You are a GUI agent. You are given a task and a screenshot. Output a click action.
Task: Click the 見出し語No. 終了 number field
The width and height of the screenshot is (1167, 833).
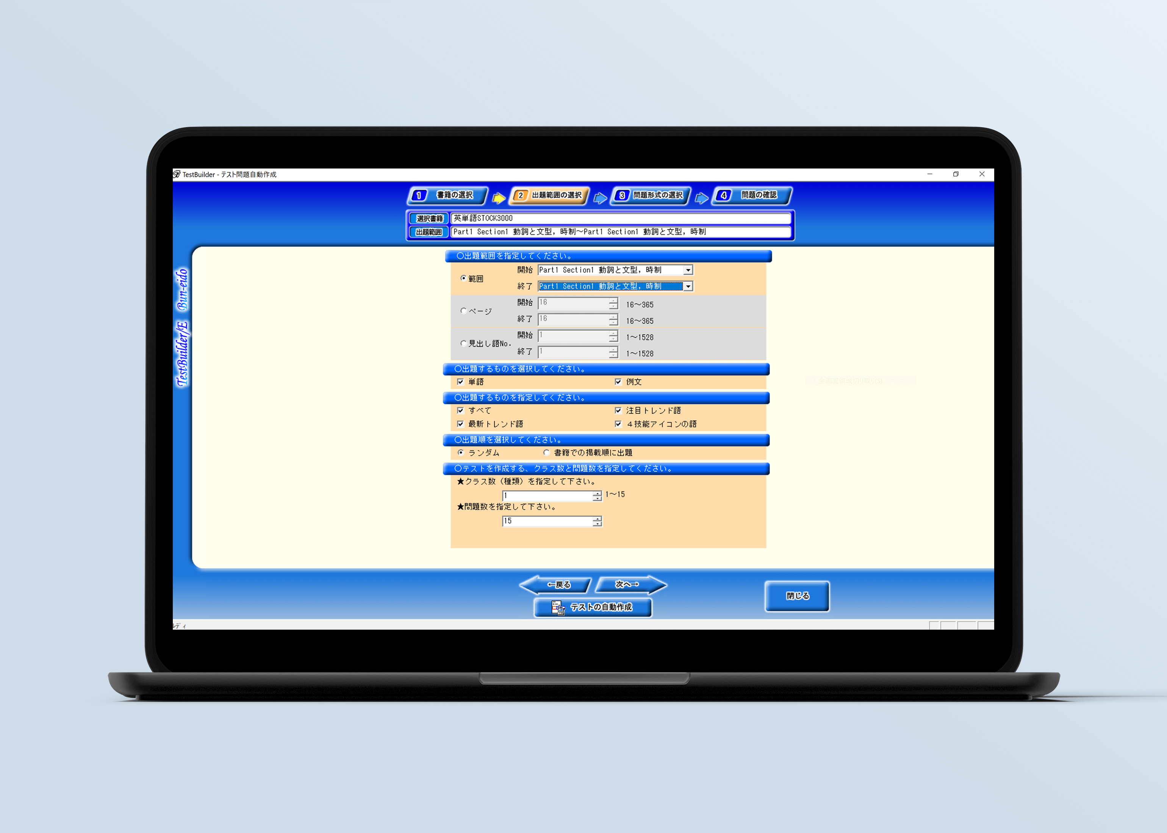click(x=573, y=353)
